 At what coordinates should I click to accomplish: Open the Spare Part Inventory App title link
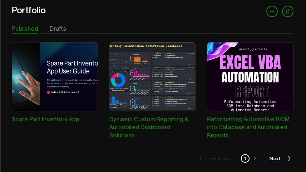45,119
